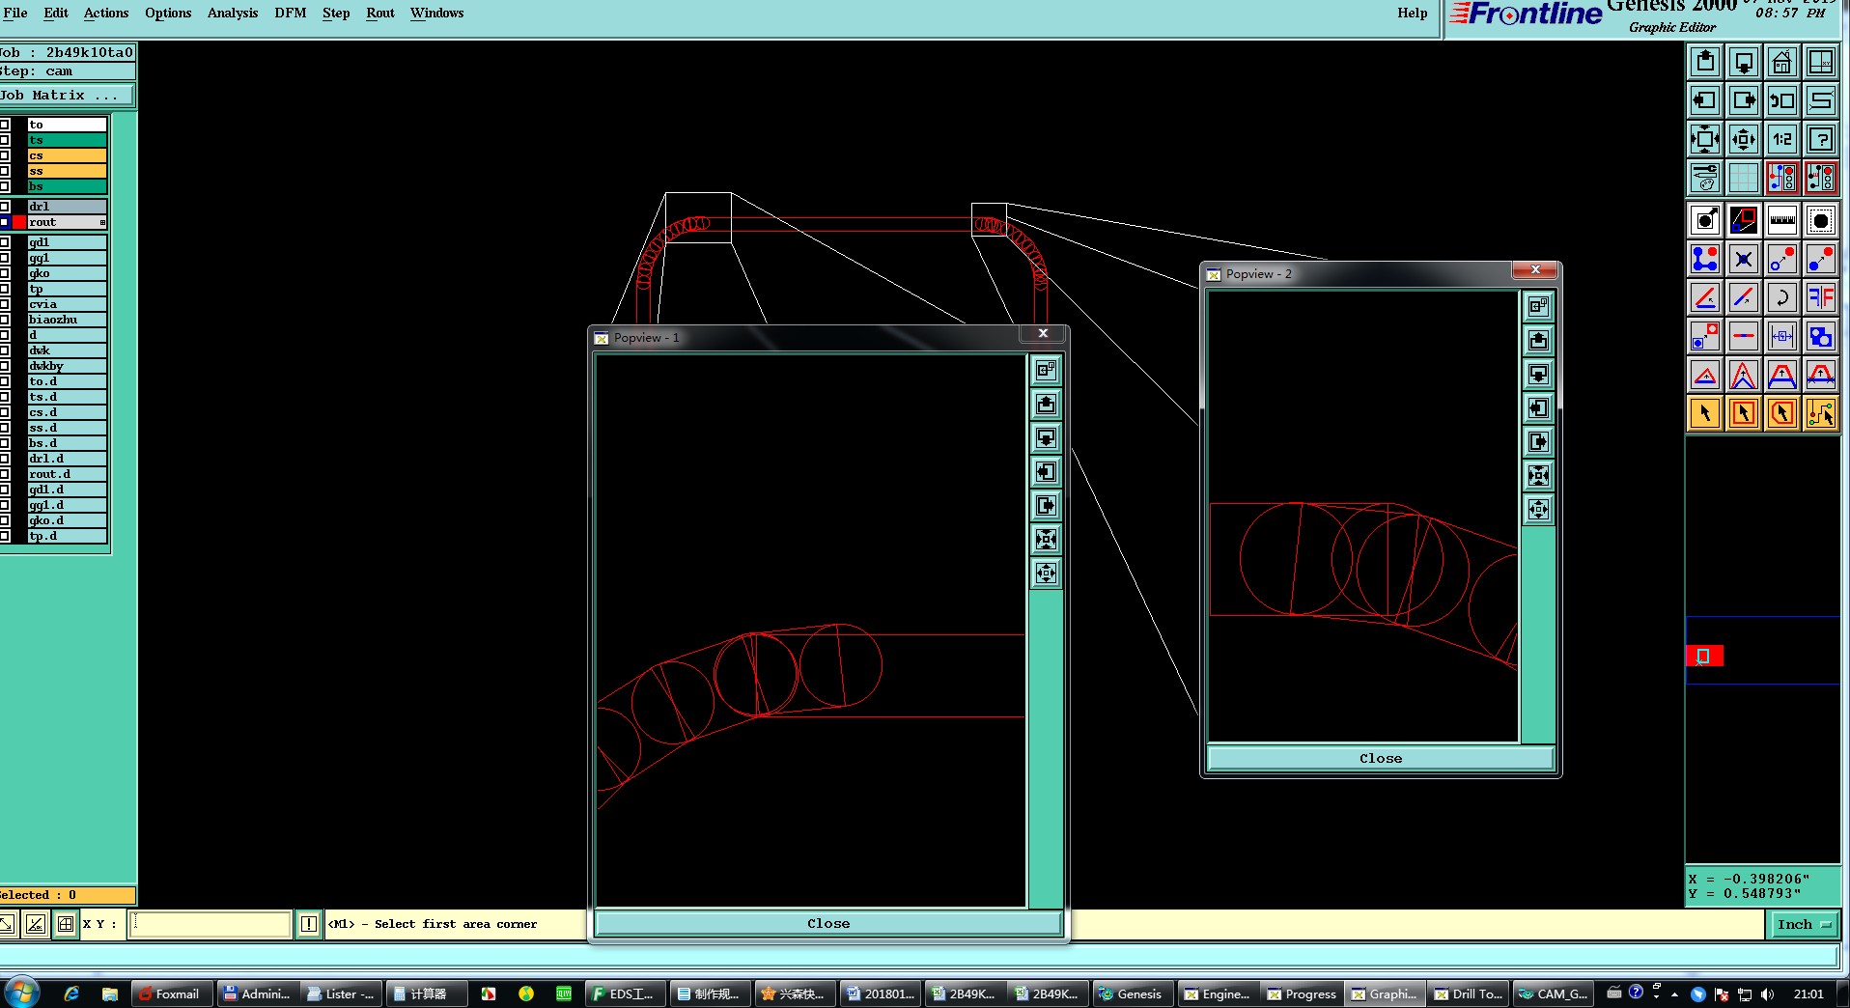Open the Actions menu
Viewport: 1850px width, 1008px height.
click(106, 13)
